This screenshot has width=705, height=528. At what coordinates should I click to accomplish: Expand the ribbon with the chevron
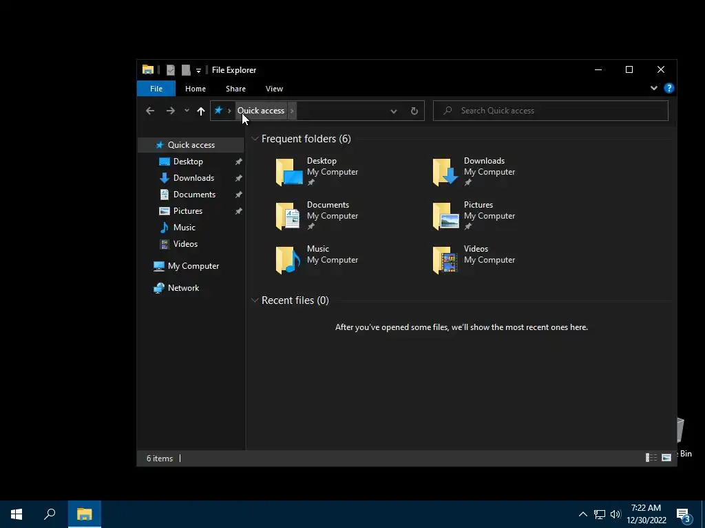[x=654, y=88]
